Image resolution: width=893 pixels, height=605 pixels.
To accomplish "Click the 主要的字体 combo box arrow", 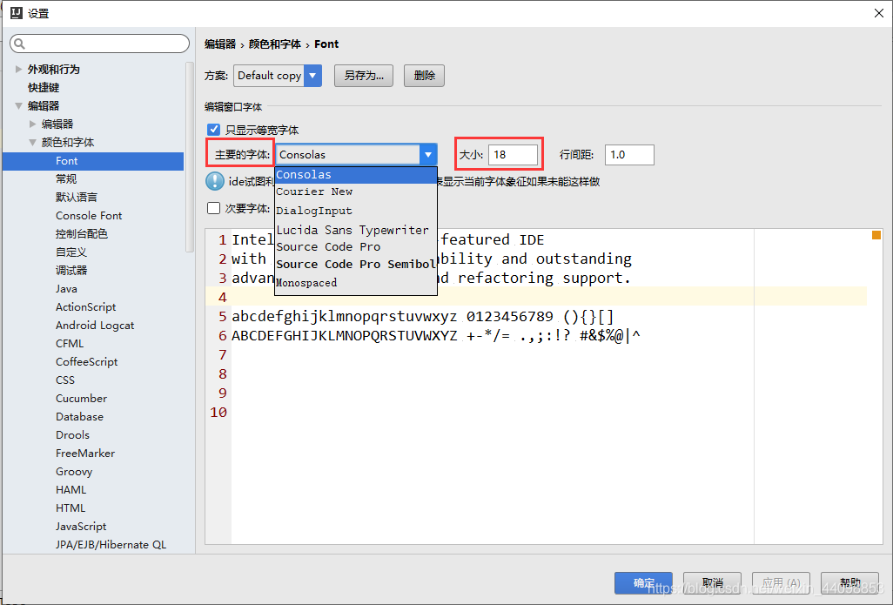I will [428, 154].
